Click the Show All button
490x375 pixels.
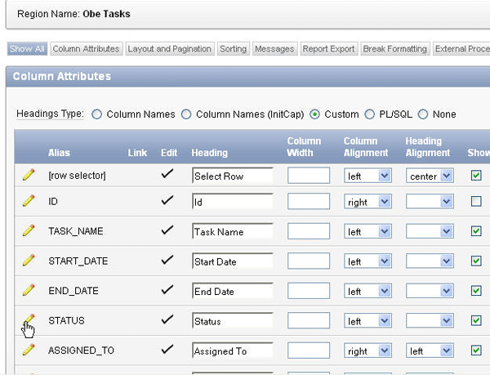(27, 49)
